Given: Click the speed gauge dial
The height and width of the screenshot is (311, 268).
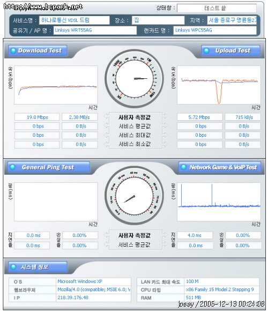Looking at the screenshot, I should pos(134,79).
